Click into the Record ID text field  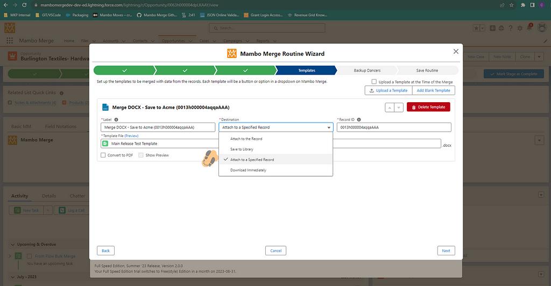click(x=394, y=127)
